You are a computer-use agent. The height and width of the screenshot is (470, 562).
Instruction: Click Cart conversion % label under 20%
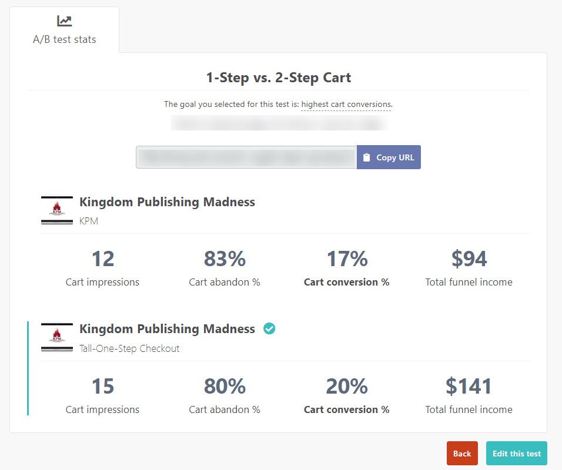point(347,410)
